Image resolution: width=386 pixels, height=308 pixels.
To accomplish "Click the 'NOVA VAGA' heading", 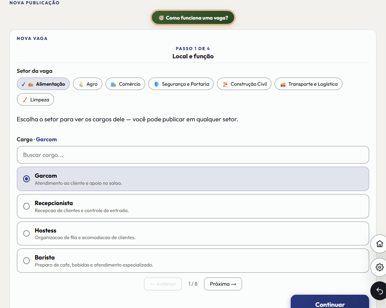I will (x=32, y=38).
